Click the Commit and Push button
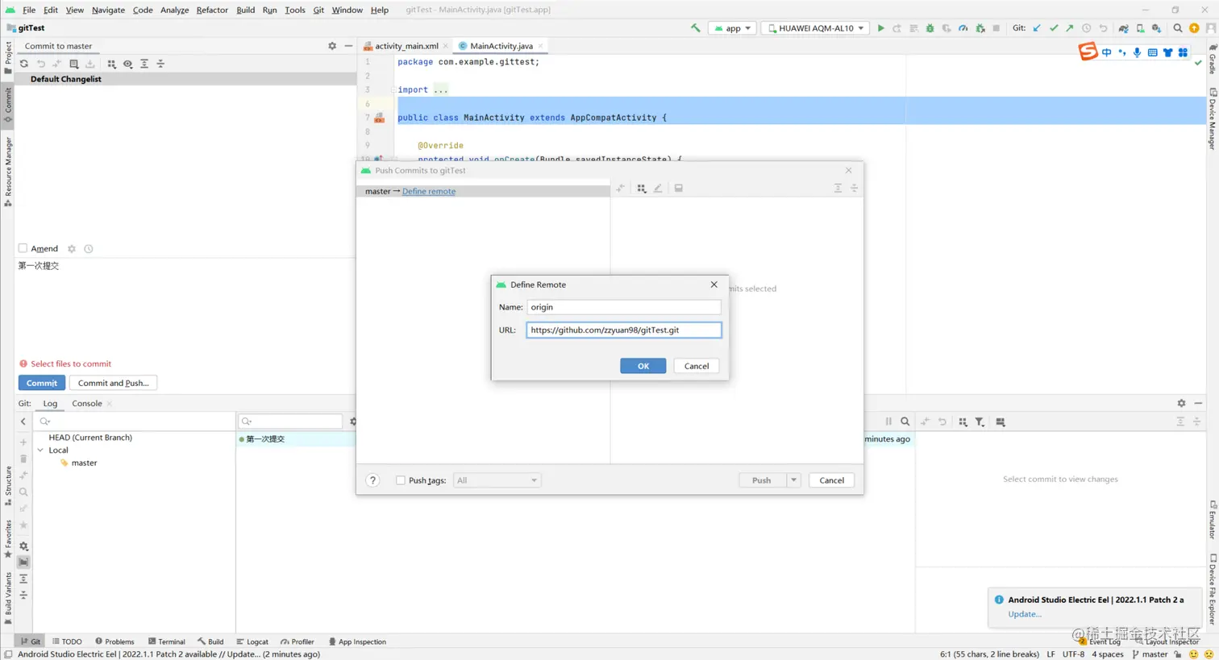The height and width of the screenshot is (660, 1219). [114, 384]
